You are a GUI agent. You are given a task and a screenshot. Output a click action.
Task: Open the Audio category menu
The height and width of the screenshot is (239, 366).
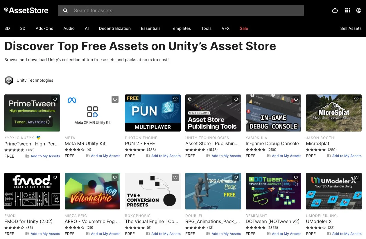click(x=69, y=28)
